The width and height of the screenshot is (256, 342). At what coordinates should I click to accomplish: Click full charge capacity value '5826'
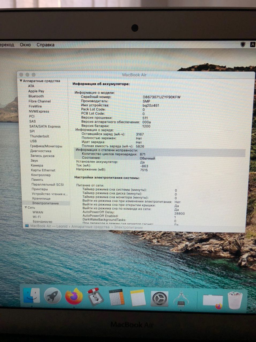click(x=140, y=146)
